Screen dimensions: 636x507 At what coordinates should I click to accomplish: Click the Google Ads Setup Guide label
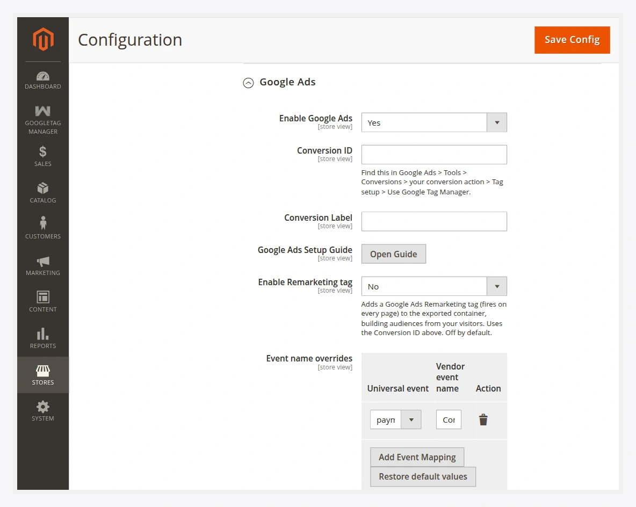click(305, 250)
